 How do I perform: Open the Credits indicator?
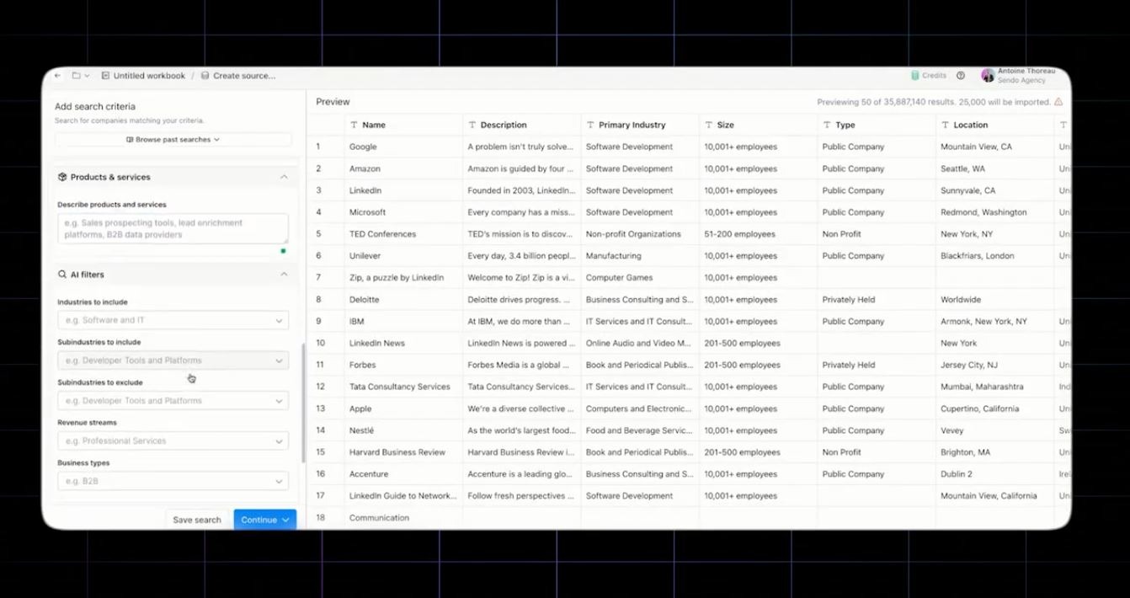(929, 76)
